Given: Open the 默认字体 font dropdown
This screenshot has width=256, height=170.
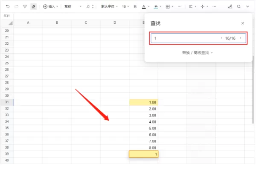Looking at the screenshot, I should point(109,6).
